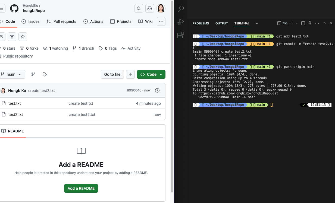Open the zsh terminal shell entry
This screenshot has width=335, height=203.
coord(282,23)
